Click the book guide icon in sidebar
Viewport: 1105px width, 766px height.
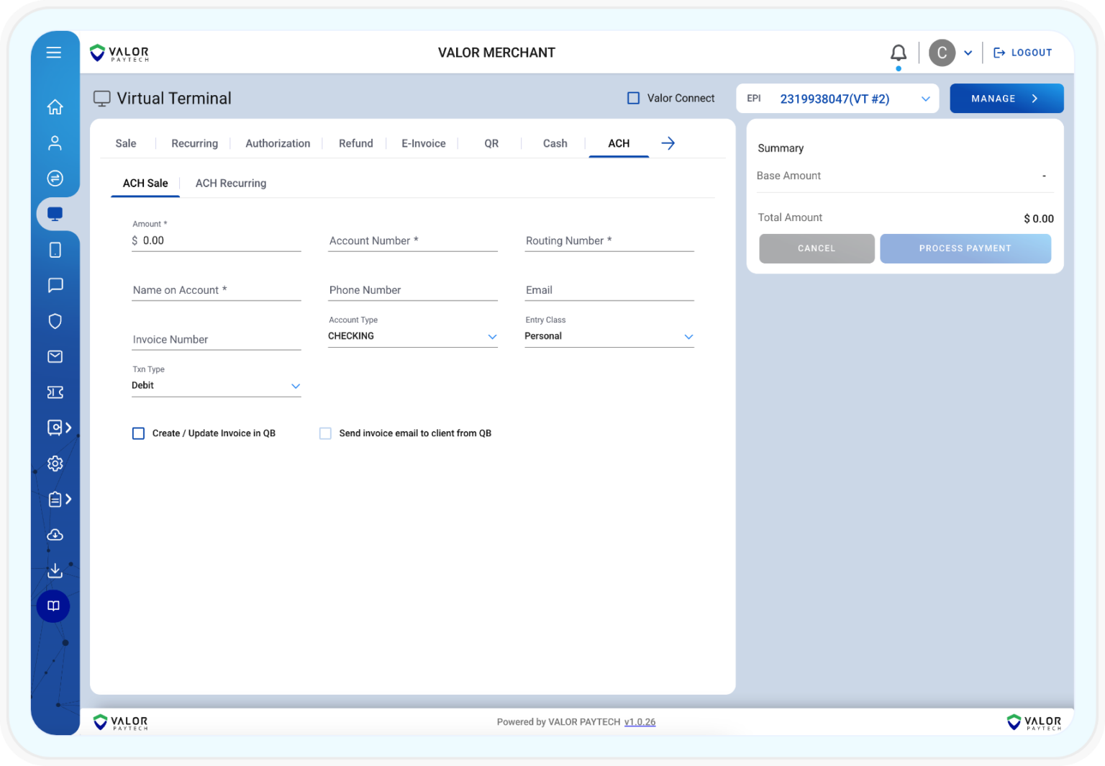click(x=53, y=606)
